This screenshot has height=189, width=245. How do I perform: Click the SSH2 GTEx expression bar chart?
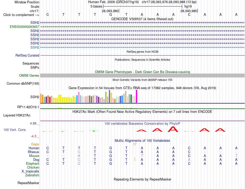coord(89,96)
